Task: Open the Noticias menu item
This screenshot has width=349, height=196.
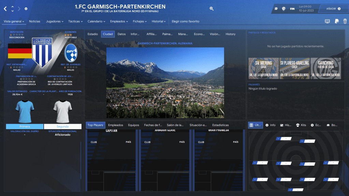Action: pos(34,21)
